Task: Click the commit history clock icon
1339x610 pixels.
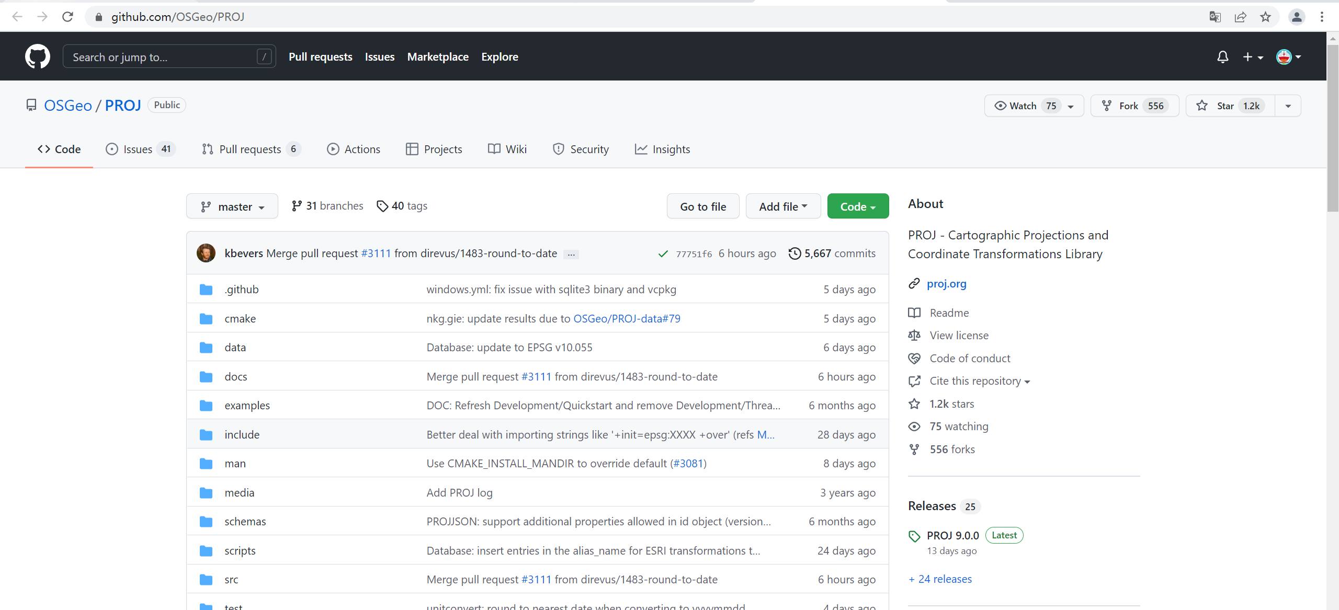Action: (x=795, y=254)
